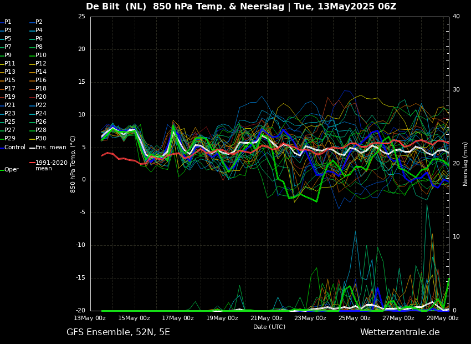This screenshot has height=344, width=471.
Task: Select the P22 legend entry
Action: (x=41, y=105)
